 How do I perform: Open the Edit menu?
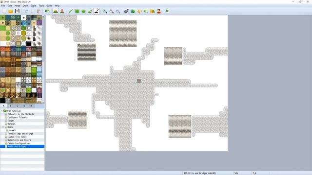10,6
